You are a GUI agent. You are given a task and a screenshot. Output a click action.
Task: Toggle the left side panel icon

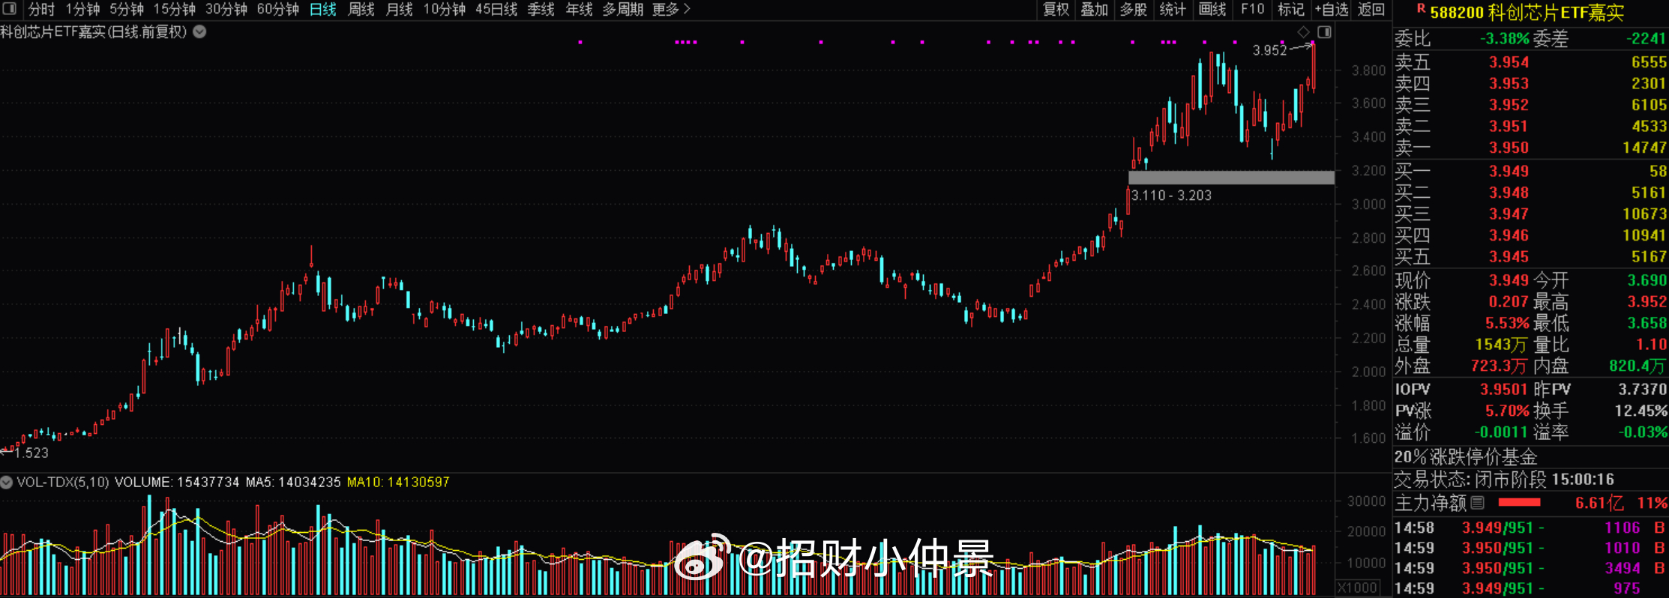pos(9,9)
